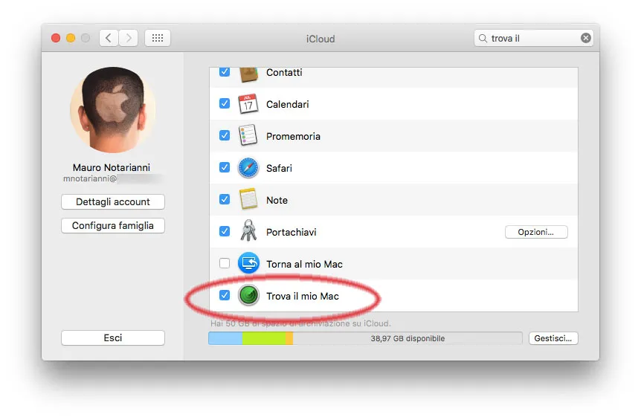Disable the Promemoria checkbox
The height and width of the screenshot is (420, 641).
[225, 135]
